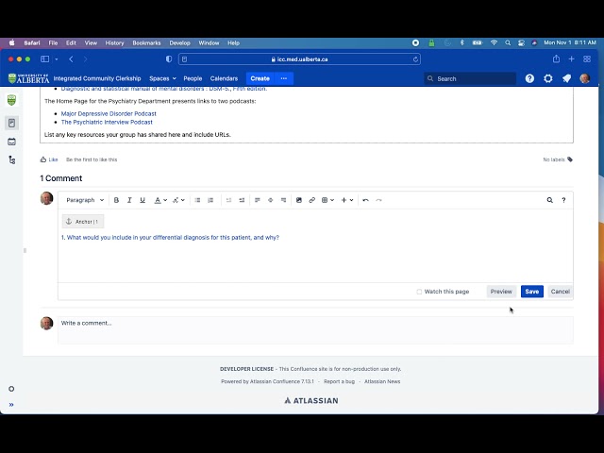Expand the sidebar with double chevron
The width and height of the screenshot is (604, 453).
click(11, 405)
